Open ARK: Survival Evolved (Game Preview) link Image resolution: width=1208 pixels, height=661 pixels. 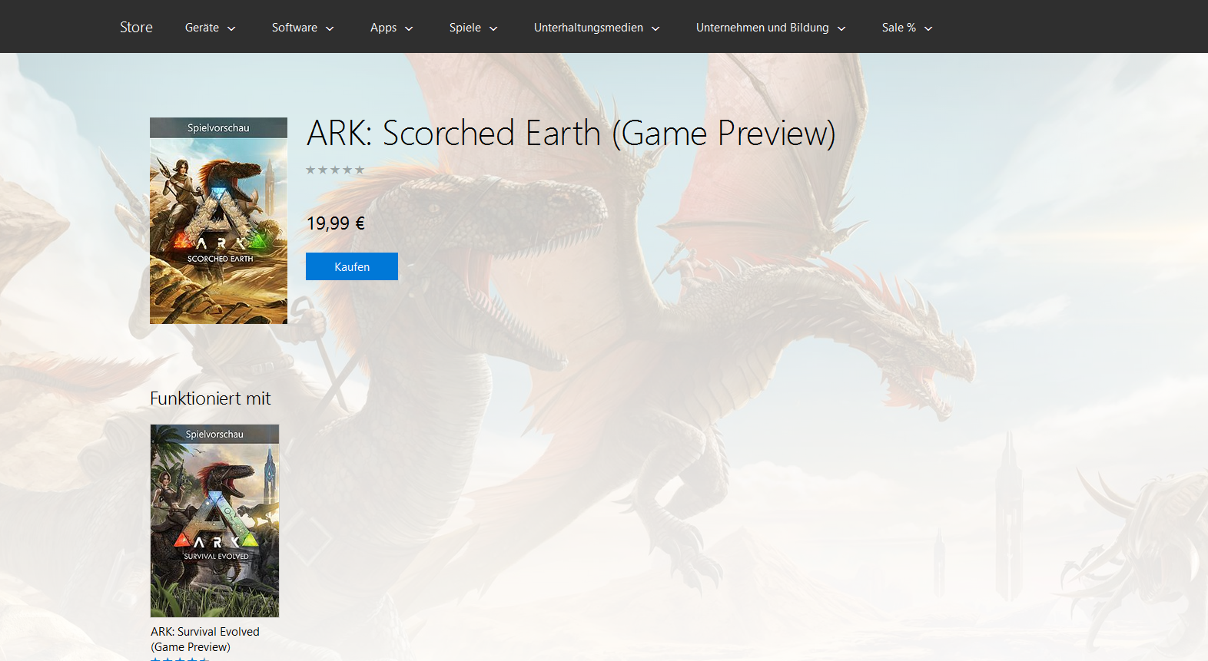point(205,639)
